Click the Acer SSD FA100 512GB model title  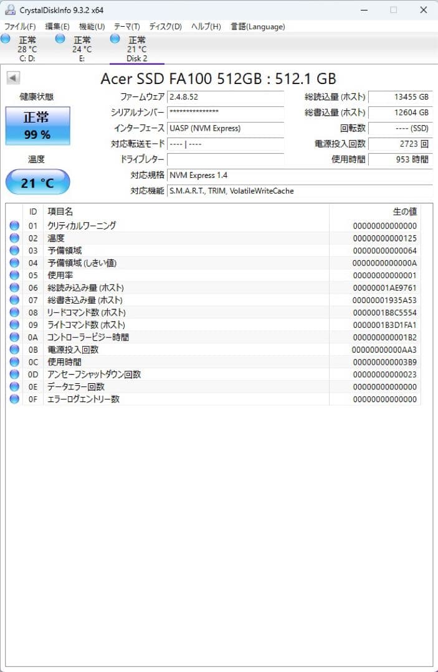[x=218, y=78]
